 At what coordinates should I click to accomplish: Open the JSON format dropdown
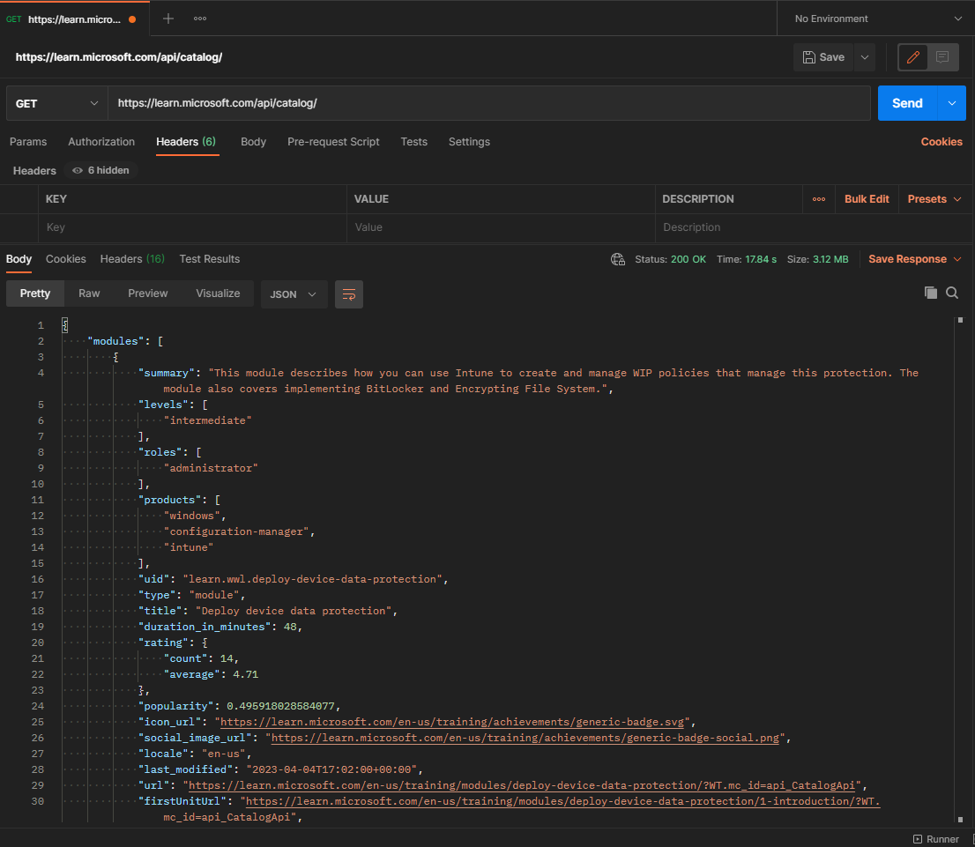[x=294, y=294]
